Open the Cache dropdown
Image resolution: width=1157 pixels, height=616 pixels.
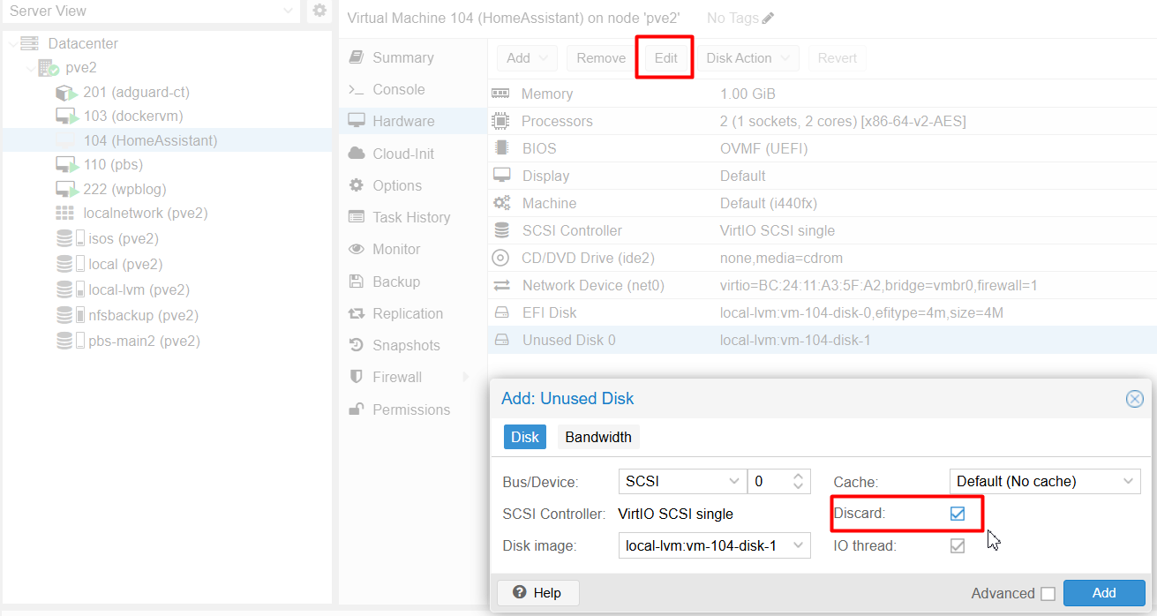point(1045,481)
